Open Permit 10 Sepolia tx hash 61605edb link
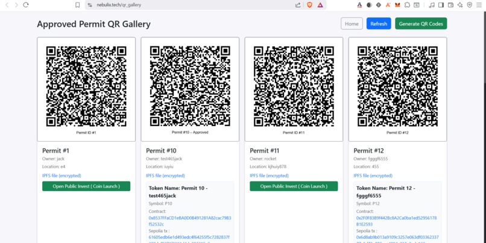 189,239
